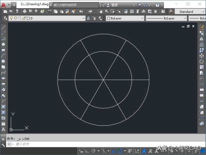The image size is (206, 155).
Task: Open the ByLayer color dropdown
Action: [142, 18]
